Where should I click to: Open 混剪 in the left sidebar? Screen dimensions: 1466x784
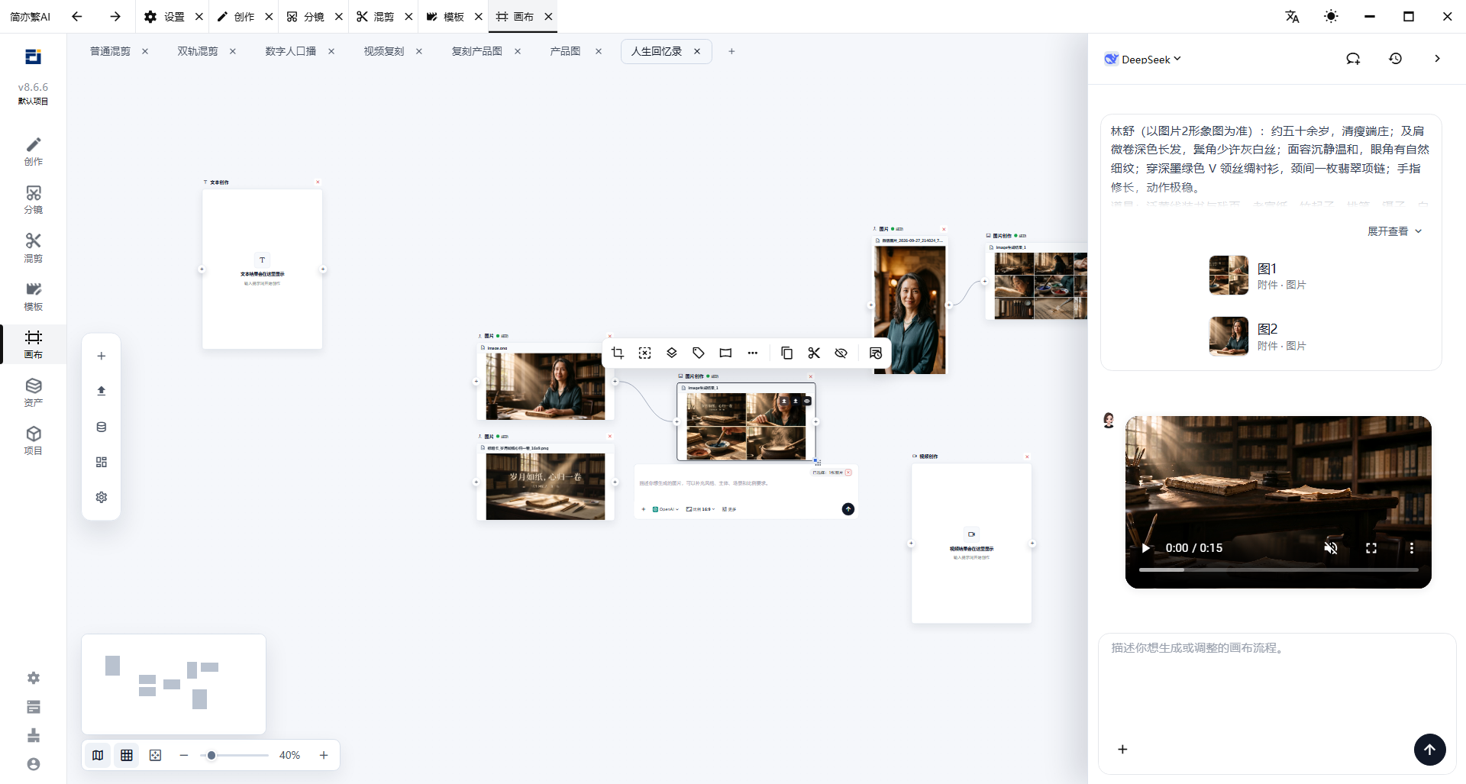[x=34, y=248]
